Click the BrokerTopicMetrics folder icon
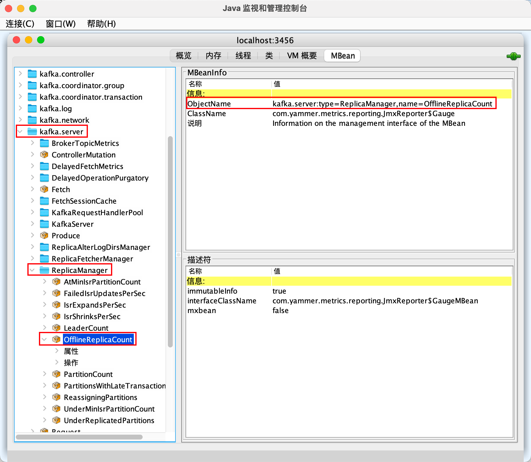 tap(44, 143)
